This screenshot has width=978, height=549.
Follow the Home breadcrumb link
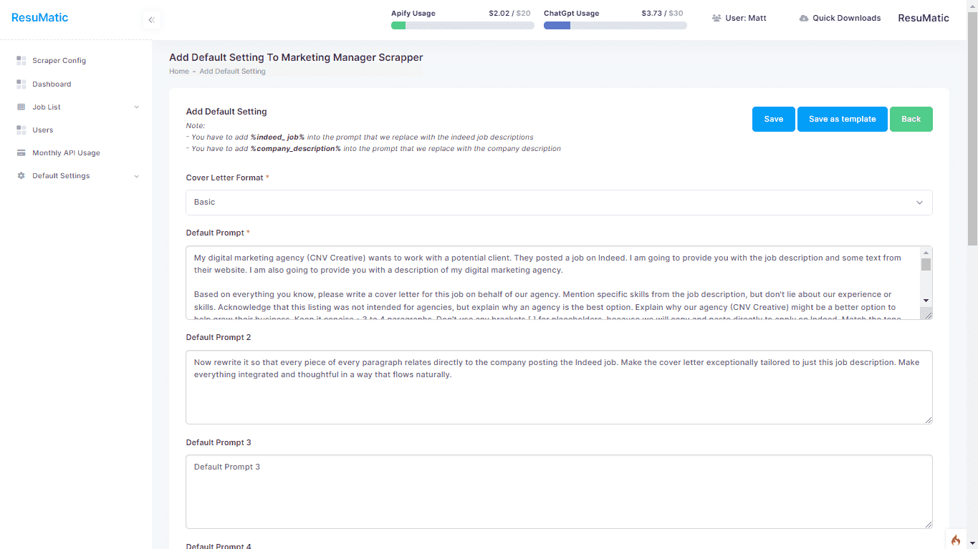pos(179,72)
